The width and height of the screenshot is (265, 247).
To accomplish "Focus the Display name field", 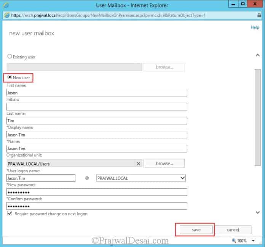I will 97,135.
